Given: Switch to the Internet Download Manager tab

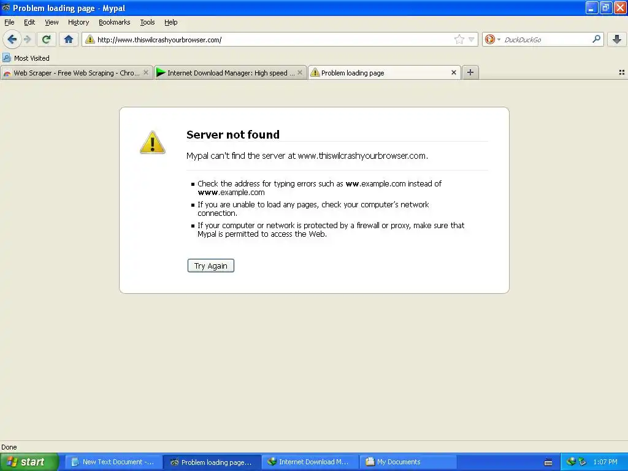Looking at the screenshot, I should [231, 73].
